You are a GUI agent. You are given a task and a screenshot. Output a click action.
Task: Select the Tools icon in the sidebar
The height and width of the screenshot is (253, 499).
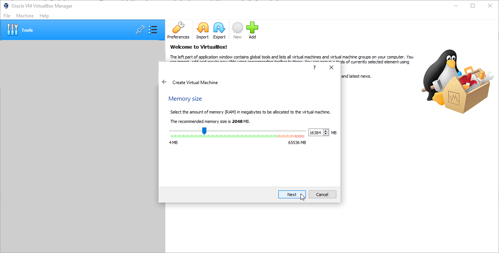[x=12, y=30]
